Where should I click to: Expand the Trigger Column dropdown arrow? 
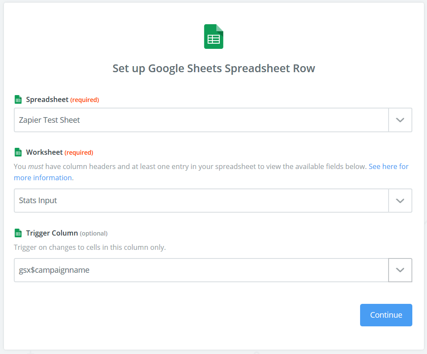point(400,270)
